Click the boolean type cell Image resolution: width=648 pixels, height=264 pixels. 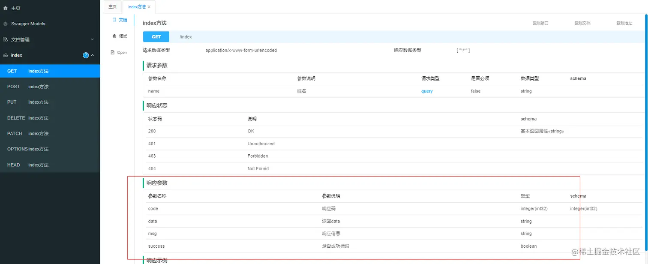click(x=528, y=246)
